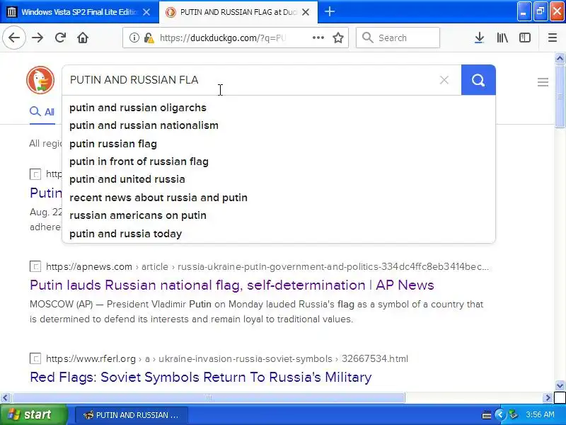Viewport: 566px width, 425px height.
Task: Toggle the sidebar view icon
Action: [525, 38]
